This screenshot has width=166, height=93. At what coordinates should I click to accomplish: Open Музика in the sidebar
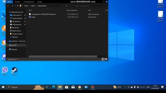pos(15,37)
